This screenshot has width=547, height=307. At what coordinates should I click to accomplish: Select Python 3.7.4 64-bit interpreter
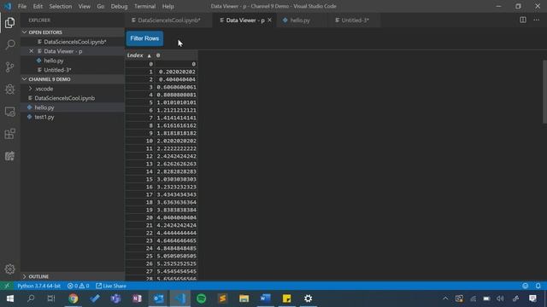38,286
